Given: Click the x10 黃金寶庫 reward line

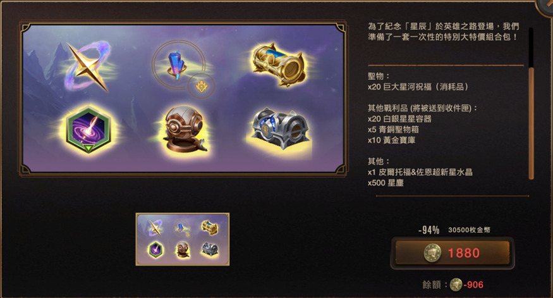Looking at the screenshot, I should click(391, 140).
